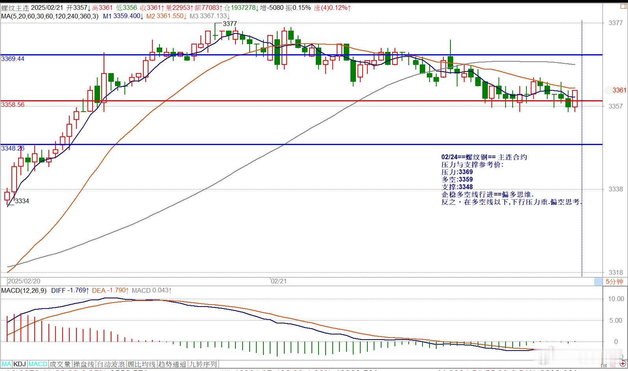Click the 3369.44 resistance line label
Image resolution: width=628 pixels, height=371 pixels.
(13, 59)
